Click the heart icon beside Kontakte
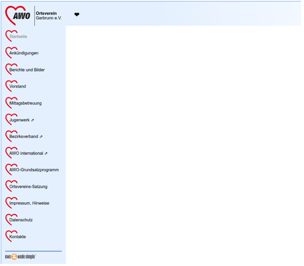 [8, 236]
